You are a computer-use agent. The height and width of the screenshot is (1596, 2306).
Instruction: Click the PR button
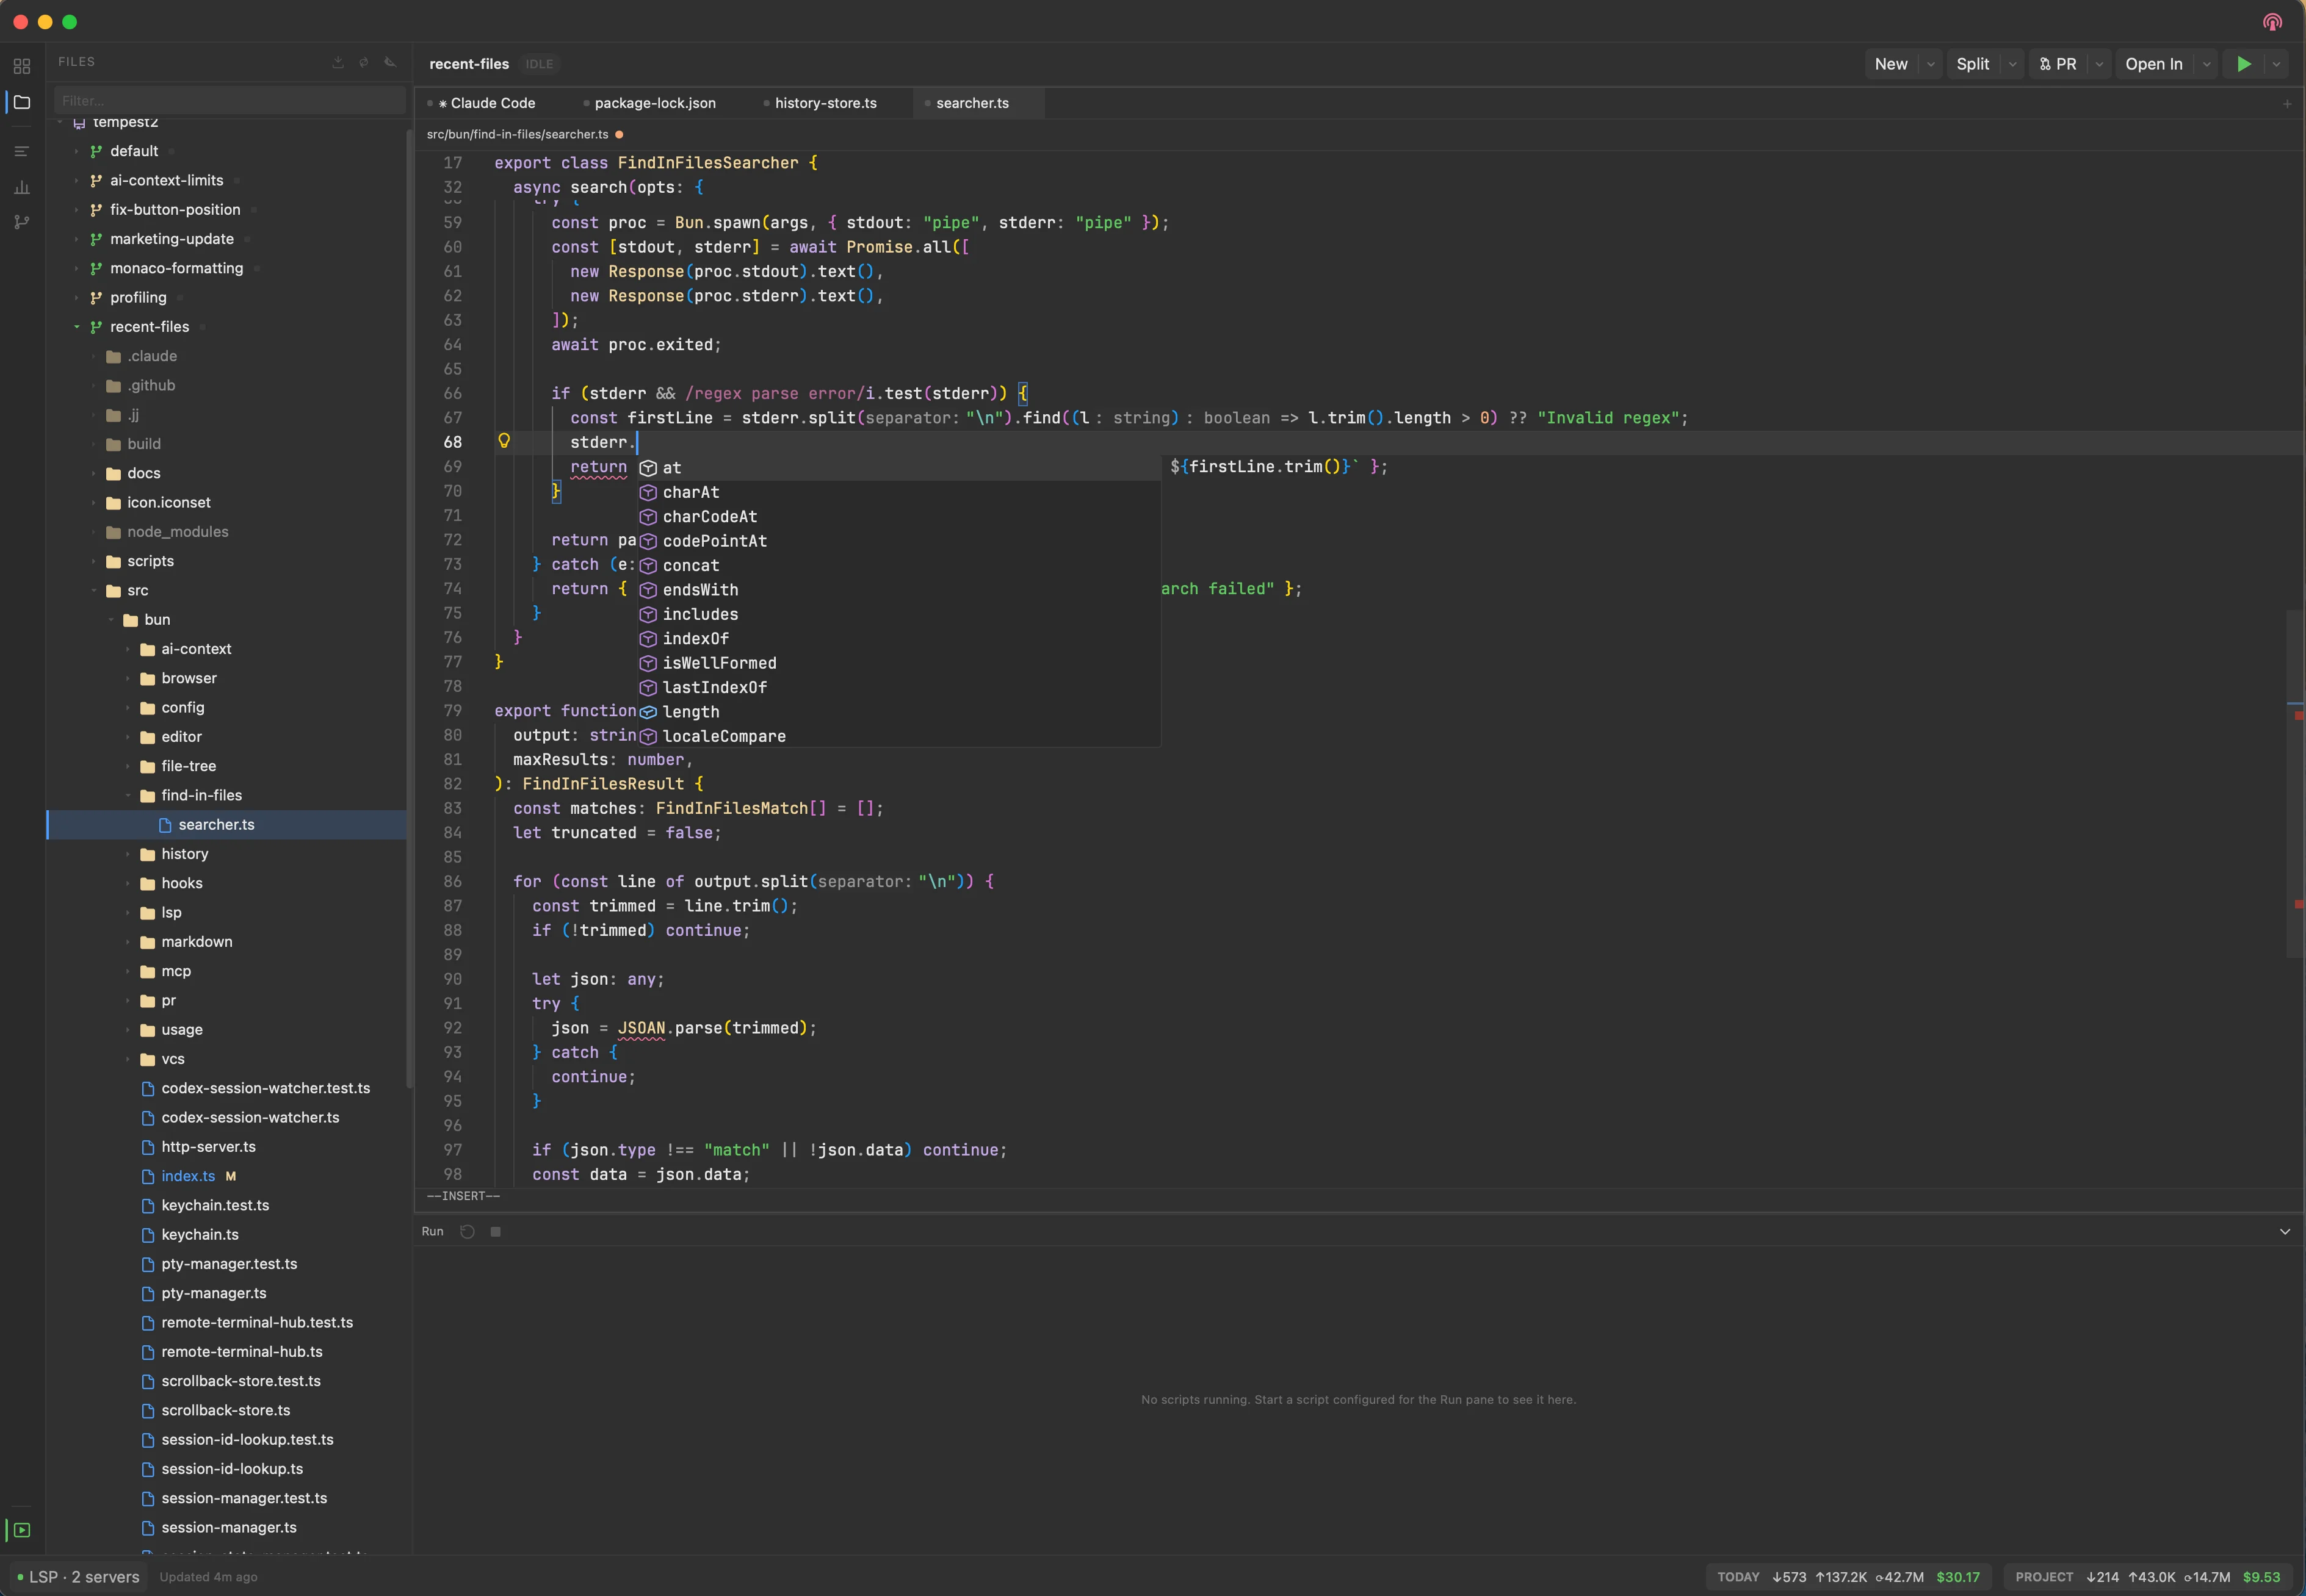coord(2058,64)
